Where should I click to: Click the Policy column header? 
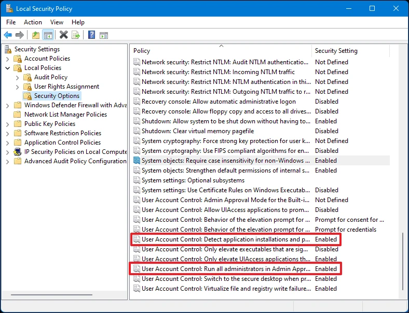click(x=142, y=51)
